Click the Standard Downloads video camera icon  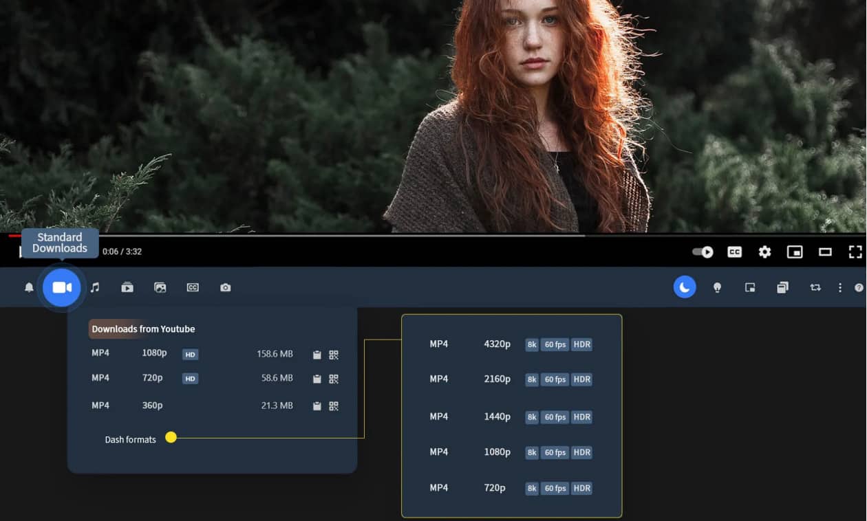tap(62, 287)
